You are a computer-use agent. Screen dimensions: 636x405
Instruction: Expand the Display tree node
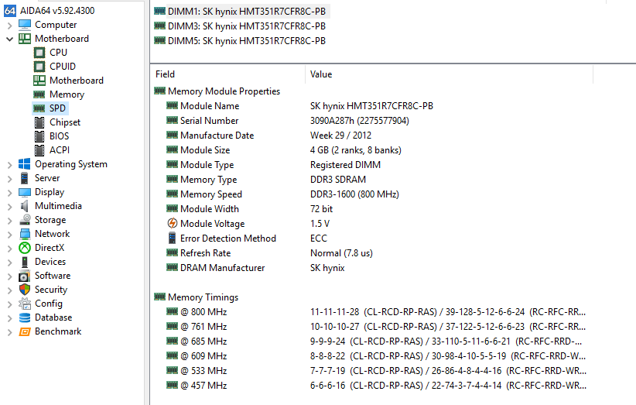click(x=10, y=192)
